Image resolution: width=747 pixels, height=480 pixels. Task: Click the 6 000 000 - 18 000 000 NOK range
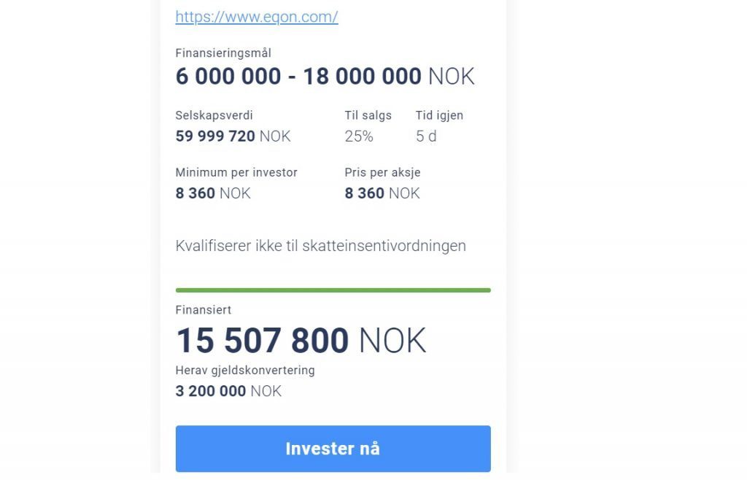(325, 76)
